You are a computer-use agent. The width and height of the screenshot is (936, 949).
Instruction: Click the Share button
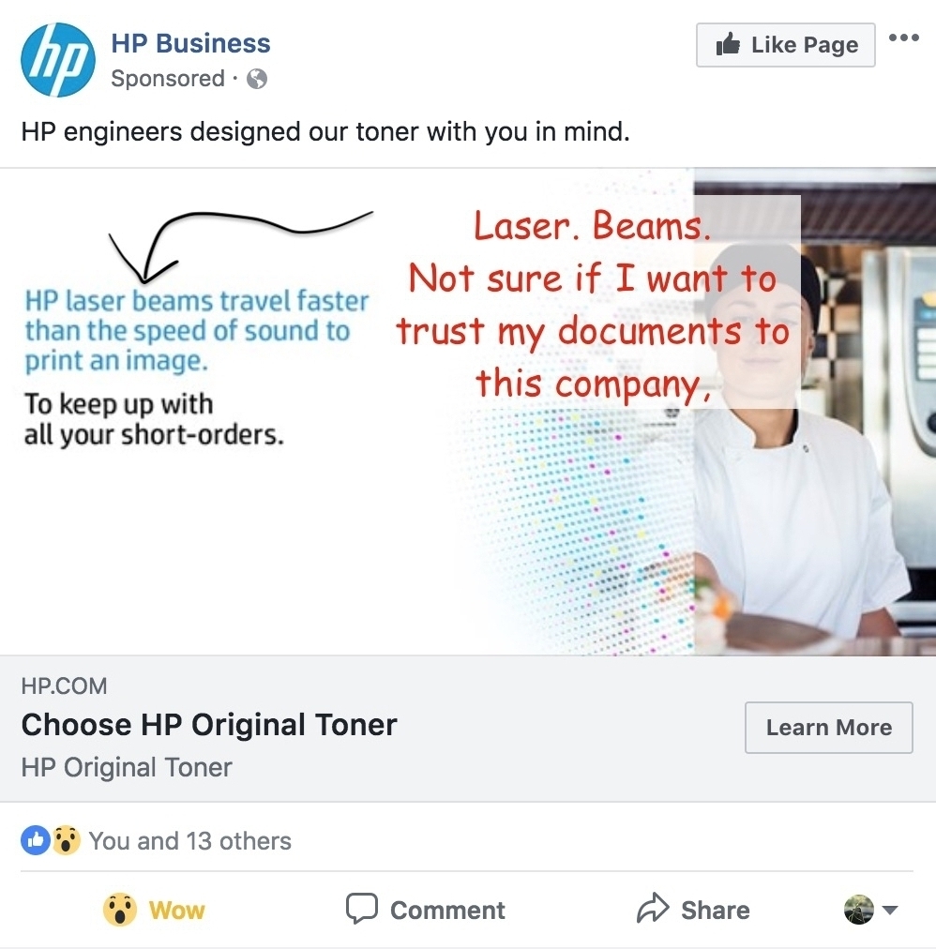point(693,910)
